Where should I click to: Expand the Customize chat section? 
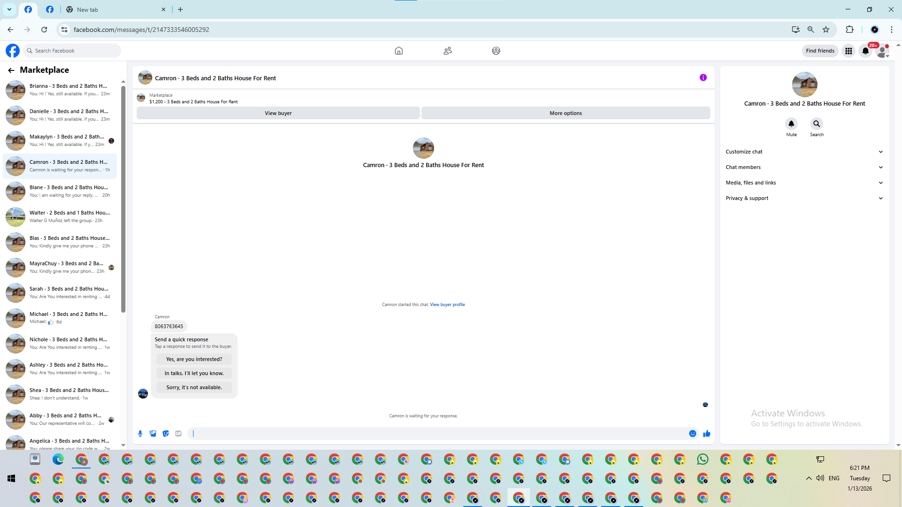pos(804,152)
